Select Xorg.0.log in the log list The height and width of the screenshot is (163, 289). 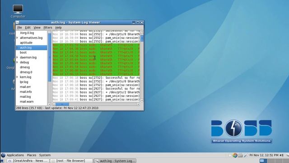point(27,33)
